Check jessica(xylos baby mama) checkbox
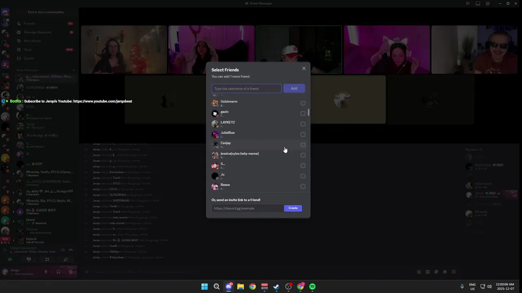Screen dimensions: 522x293 point(303,155)
